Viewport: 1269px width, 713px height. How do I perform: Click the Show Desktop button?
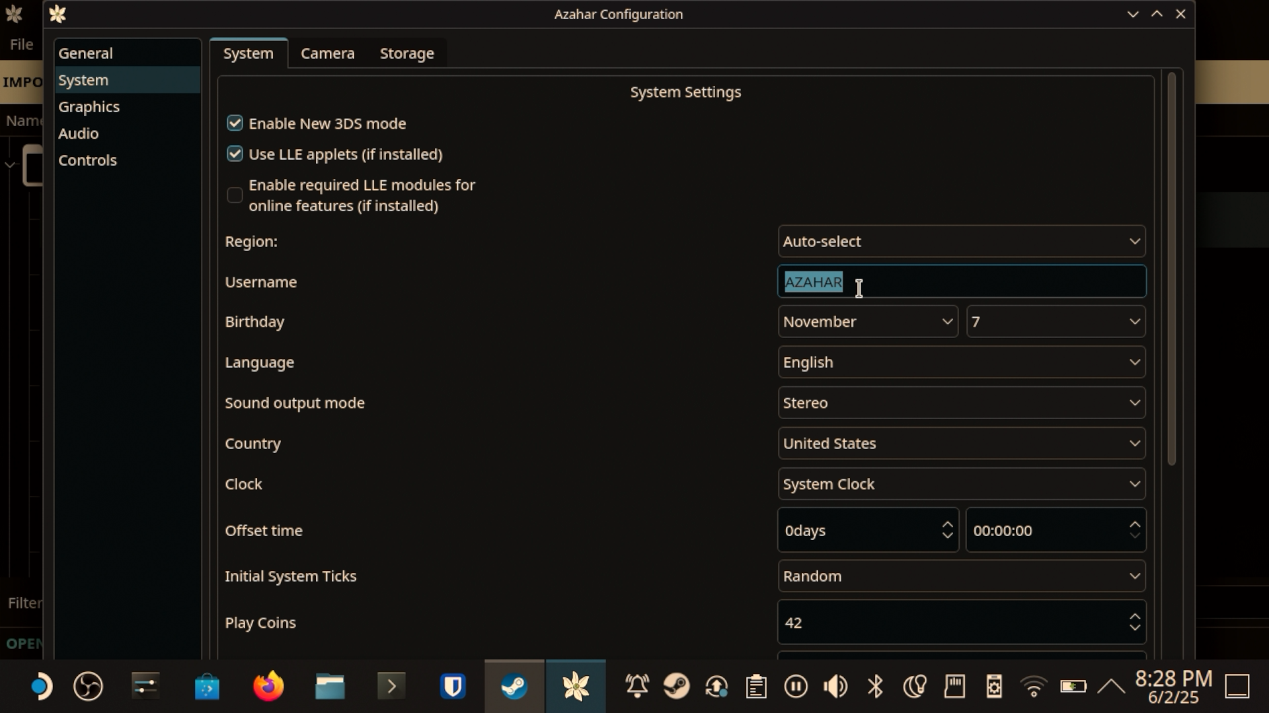click(x=1237, y=687)
